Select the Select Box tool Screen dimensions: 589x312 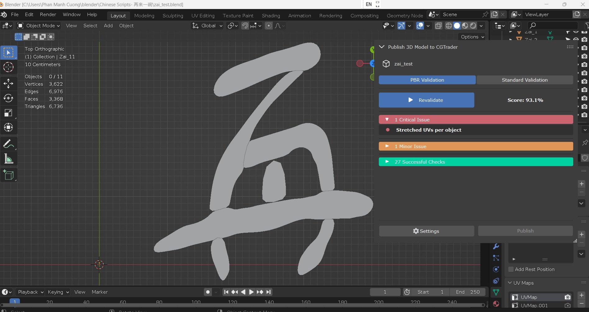[8, 52]
